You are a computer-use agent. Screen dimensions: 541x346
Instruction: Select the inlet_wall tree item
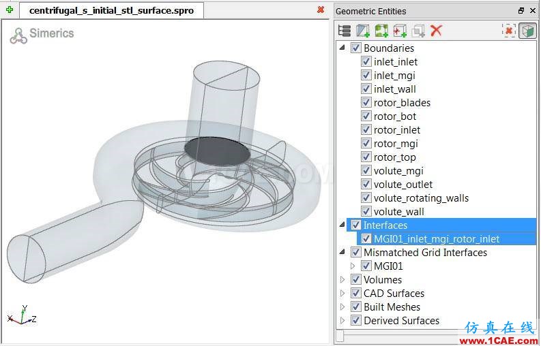pos(395,89)
